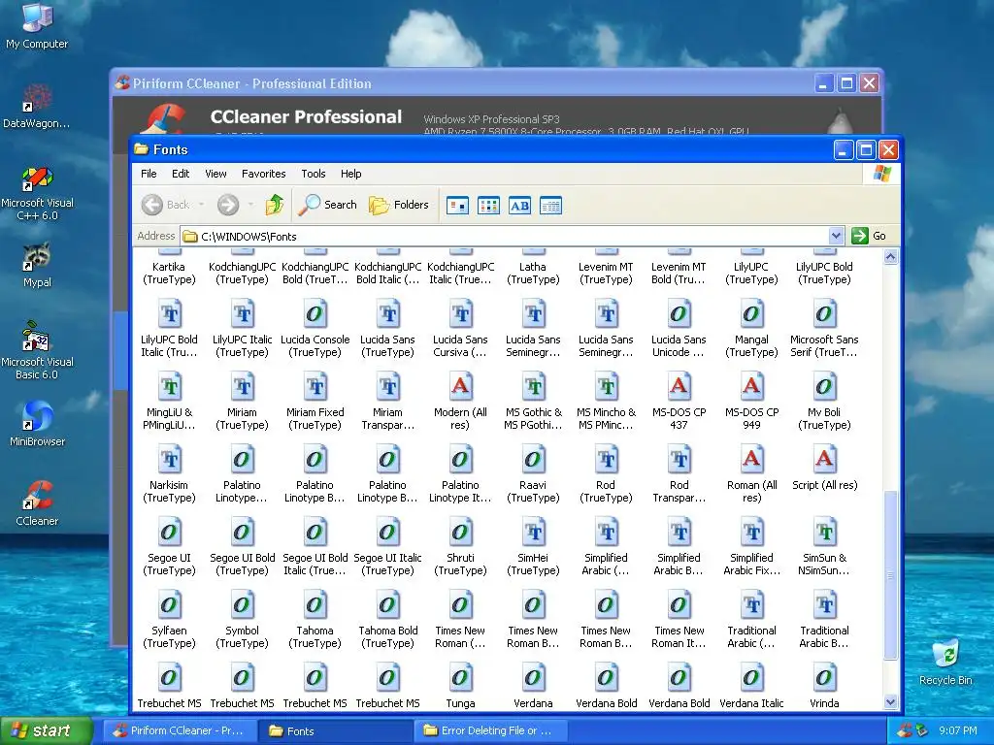Open the Back button history dropdown
Screen dimensions: 994x745
(x=202, y=205)
